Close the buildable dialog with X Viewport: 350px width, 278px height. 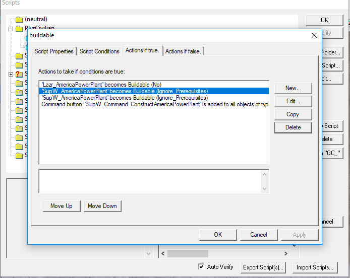[314, 35]
